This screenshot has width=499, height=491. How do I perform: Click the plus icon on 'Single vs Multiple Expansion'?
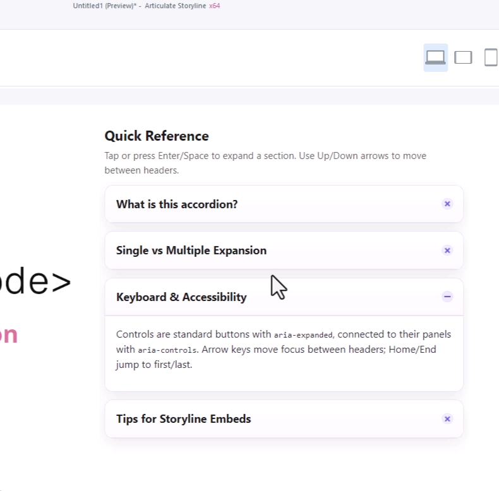pyautogui.click(x=447, y=251)
